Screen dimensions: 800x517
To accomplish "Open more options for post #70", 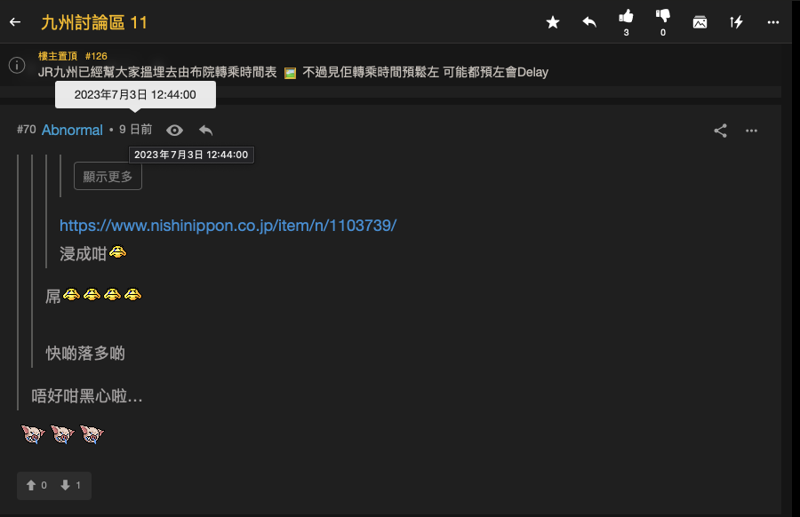I will pyautogui.click(x=751, y=131).
